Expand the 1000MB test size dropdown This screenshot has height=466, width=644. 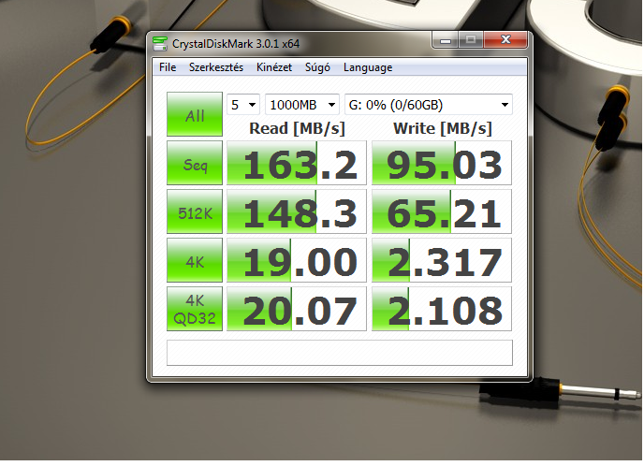(302, 105)
